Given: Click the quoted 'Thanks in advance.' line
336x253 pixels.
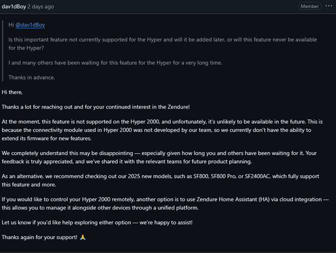Looking at the screenshot, I should (32, 78).
